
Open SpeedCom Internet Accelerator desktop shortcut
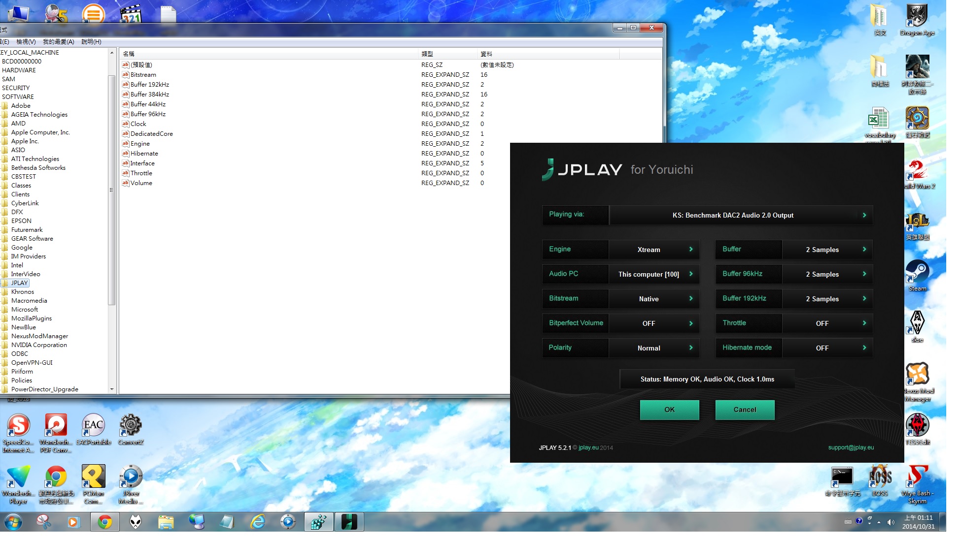[18, 432]
